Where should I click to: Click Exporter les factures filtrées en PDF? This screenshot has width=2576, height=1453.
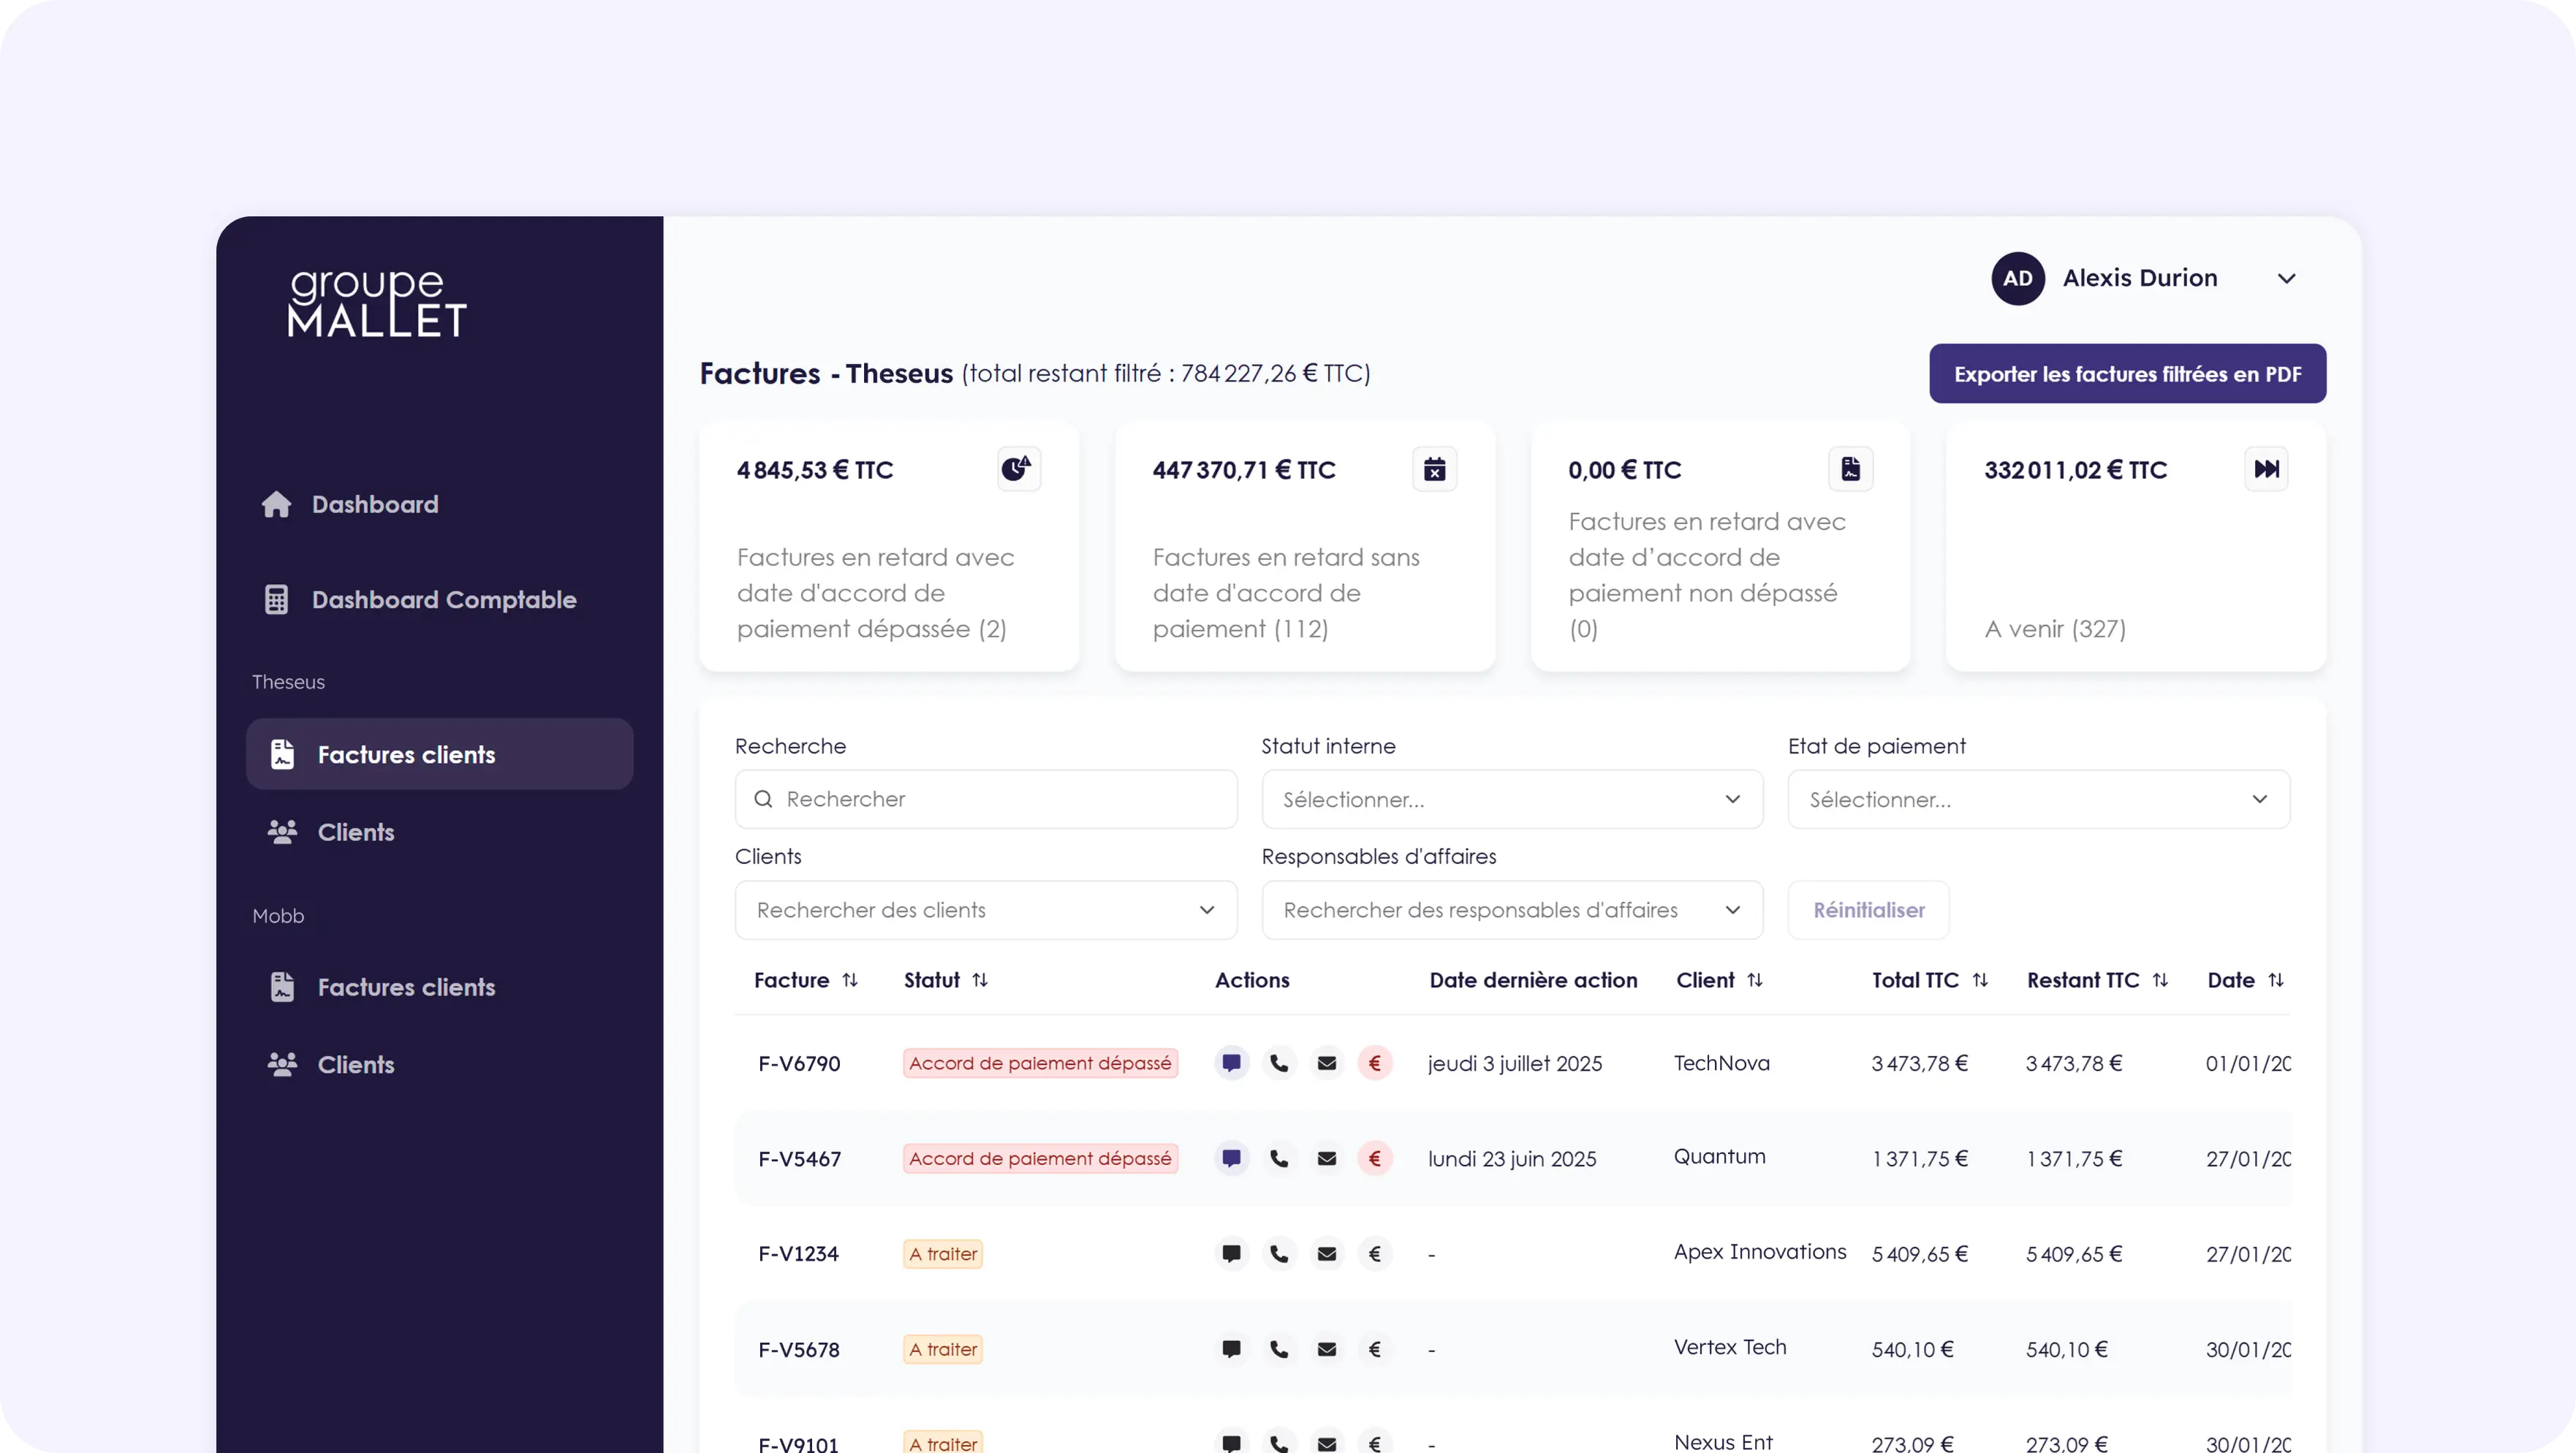[2127, 374]
